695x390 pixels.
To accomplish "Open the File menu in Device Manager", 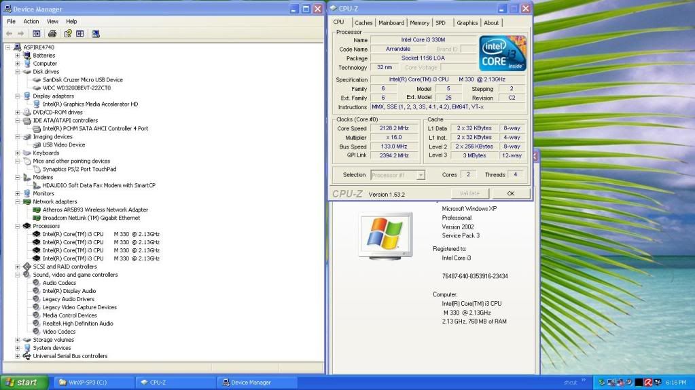I will [x=11, y=21].
